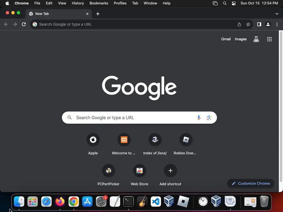The width and height of the screenshot is (283, 212).
Task: Click Customize Chrome button
Action: pos(251,183)
